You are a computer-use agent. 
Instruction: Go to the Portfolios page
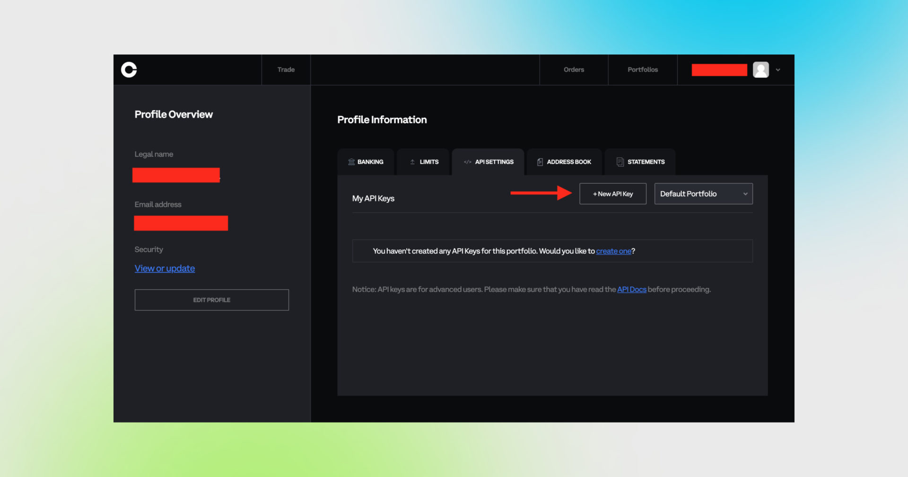coord(642,69)
